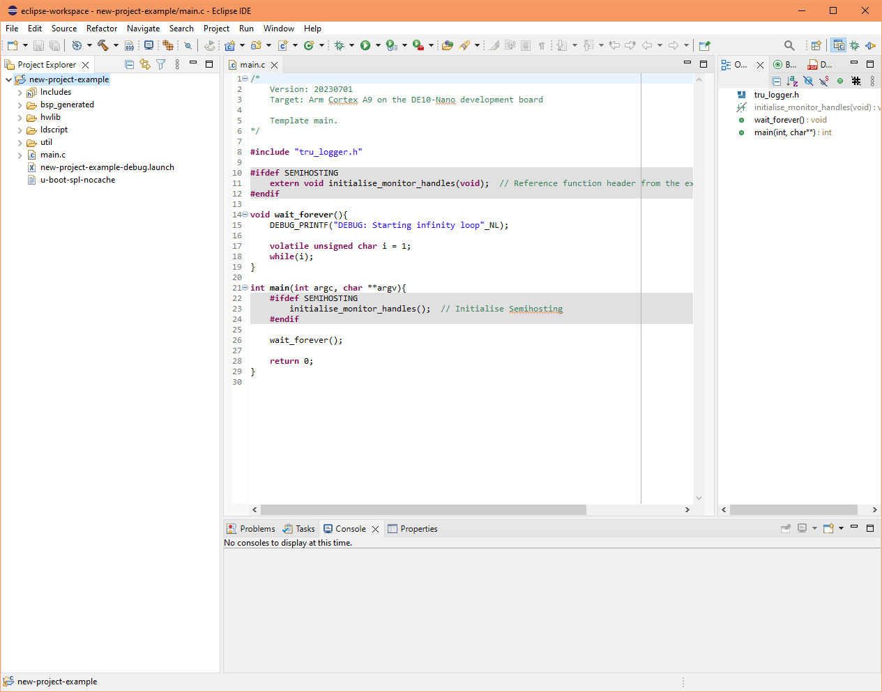Collapse all in Project Explorer

click(129, 64)
